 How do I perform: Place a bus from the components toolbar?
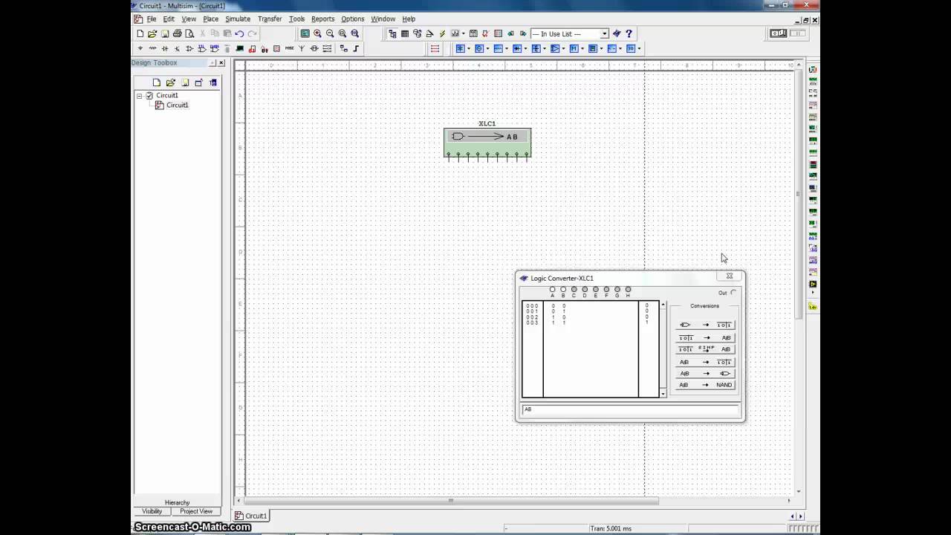(356, 48)
